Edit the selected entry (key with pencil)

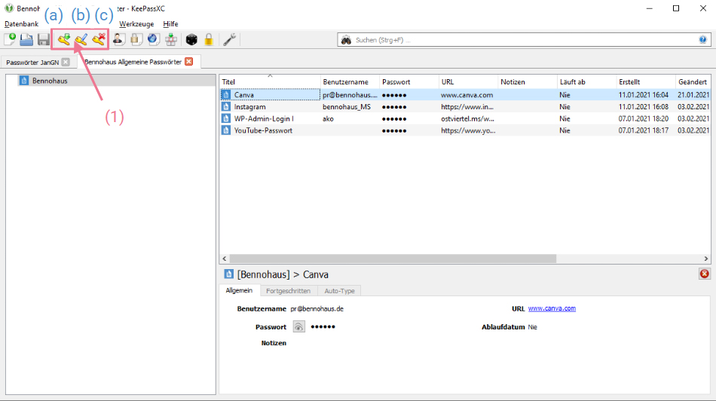point(81,40)
